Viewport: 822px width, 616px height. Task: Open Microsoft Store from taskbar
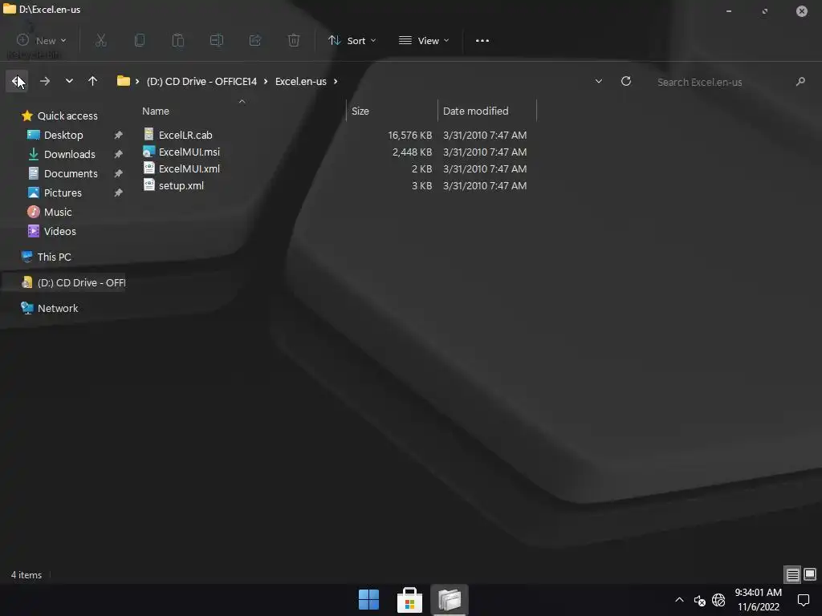[409, 600]
